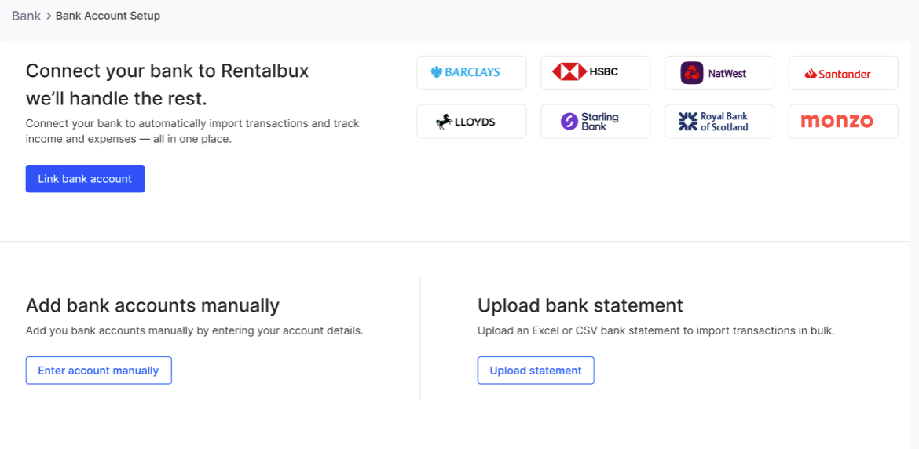Click 'Connect your bank to automatically import' paragraph
The image size is (919, 449).
pos(192,132)
